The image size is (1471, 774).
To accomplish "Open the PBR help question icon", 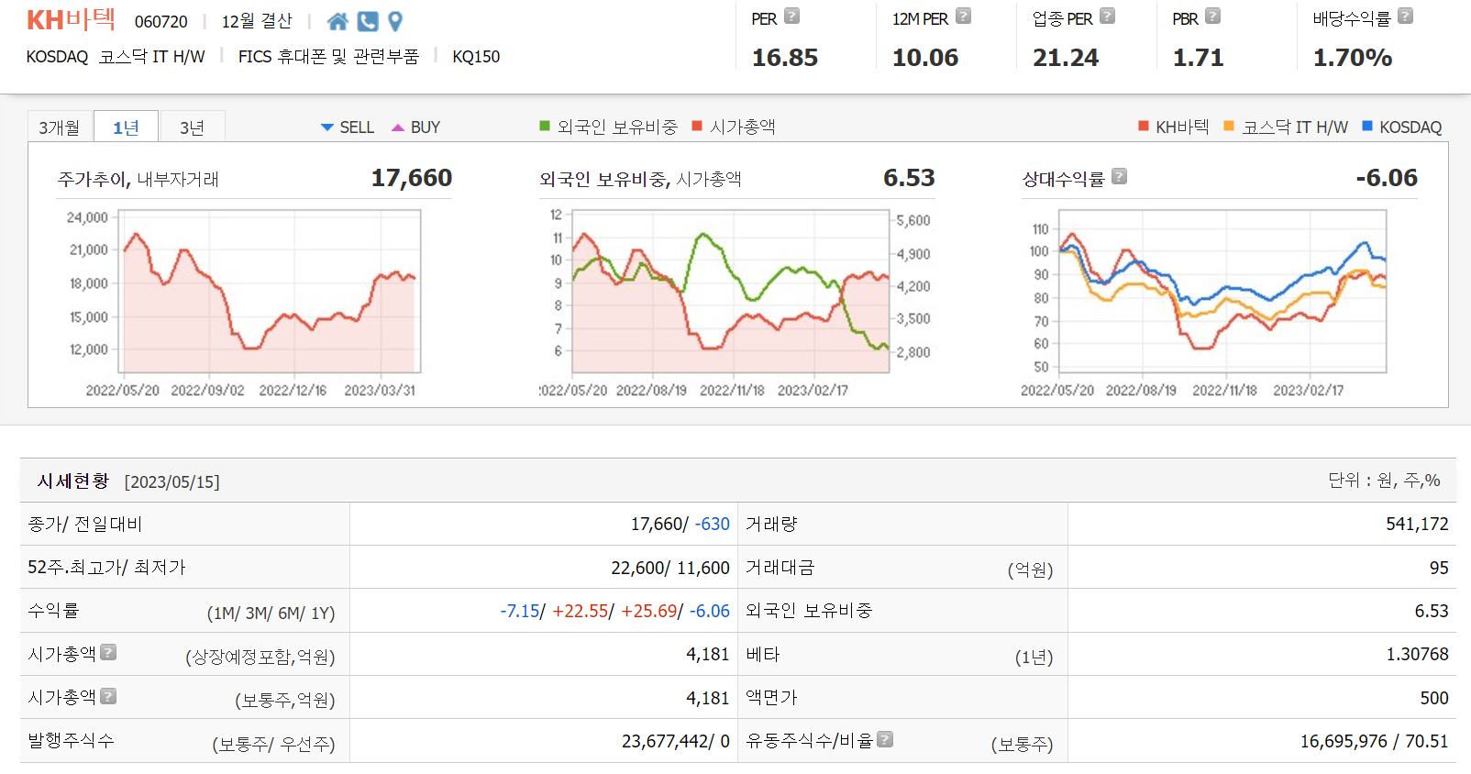I will (x=1212, y=16).
